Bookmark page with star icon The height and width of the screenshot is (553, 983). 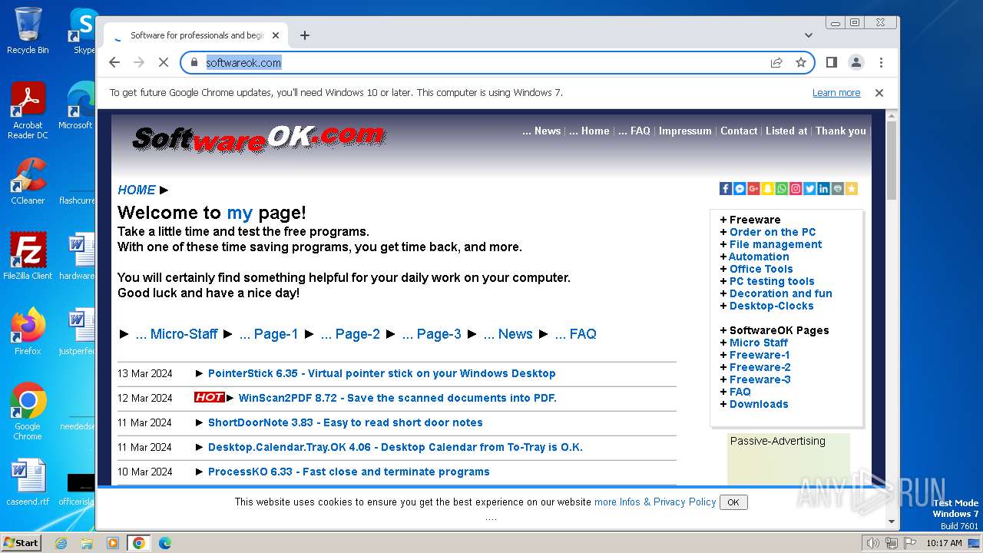(801, 62)
